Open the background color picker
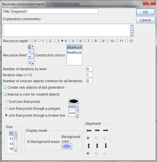This screenshot has height=162, width=157. [x=67, y=146]
